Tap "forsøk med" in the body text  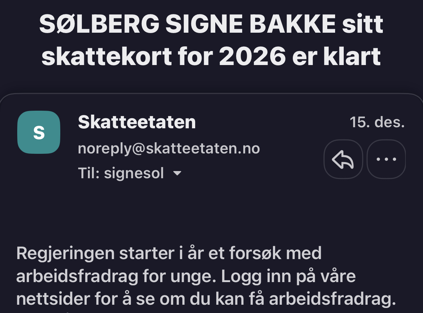(x=282, y=254)
